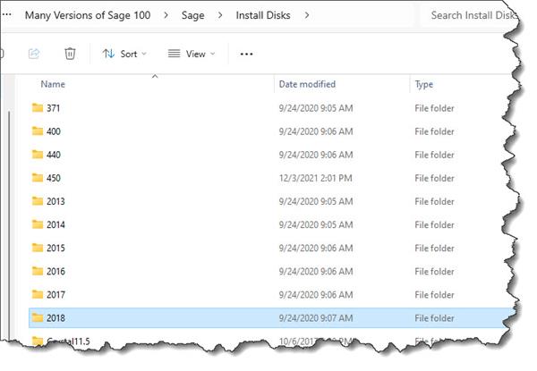Click the delete trash can icon
This screenshot has height=371, width=537.
tap(70, 54)
